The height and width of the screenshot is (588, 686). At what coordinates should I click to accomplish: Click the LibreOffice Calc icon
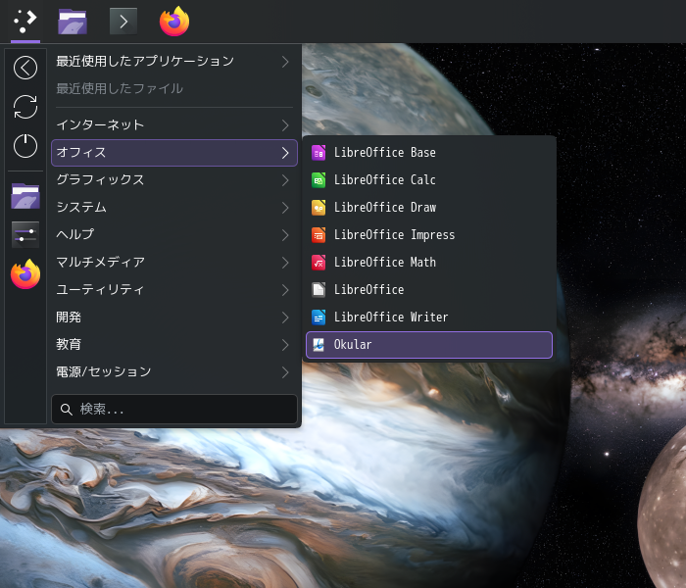tap(318, 180)
